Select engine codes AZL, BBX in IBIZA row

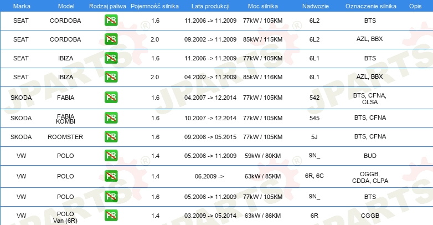coord(369,76)
